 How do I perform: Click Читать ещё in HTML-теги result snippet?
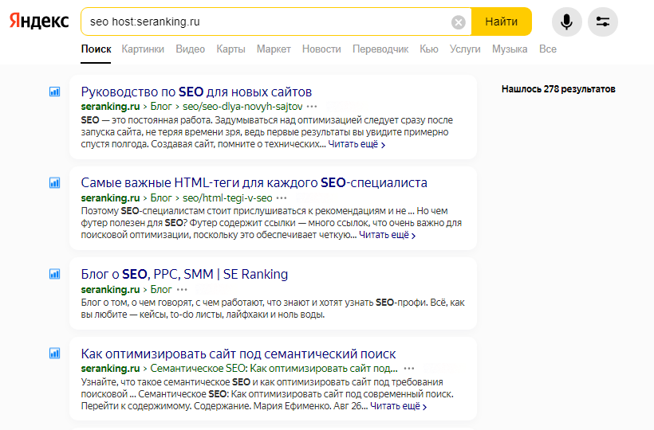[388, 235]
